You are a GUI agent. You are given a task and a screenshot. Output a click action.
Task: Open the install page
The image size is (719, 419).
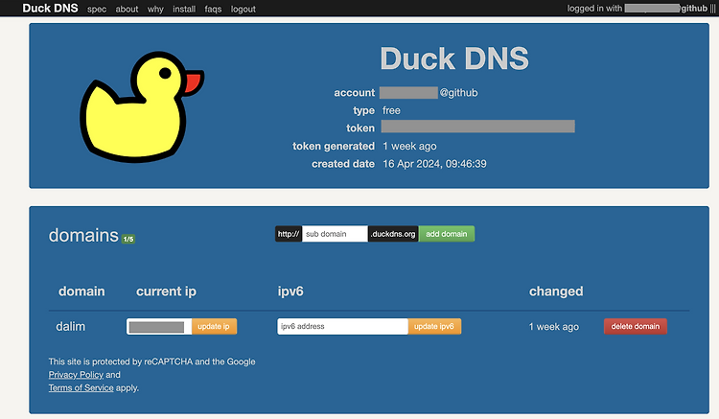[184, 10]
